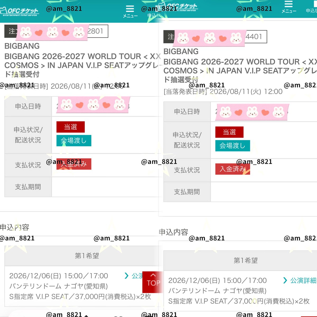Click 申込日時 label in right screenshot
Viewport: 317px width, 317px height.
pos(187,112)
